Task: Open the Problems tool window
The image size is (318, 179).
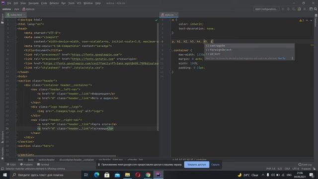Action: pos(26,165)
